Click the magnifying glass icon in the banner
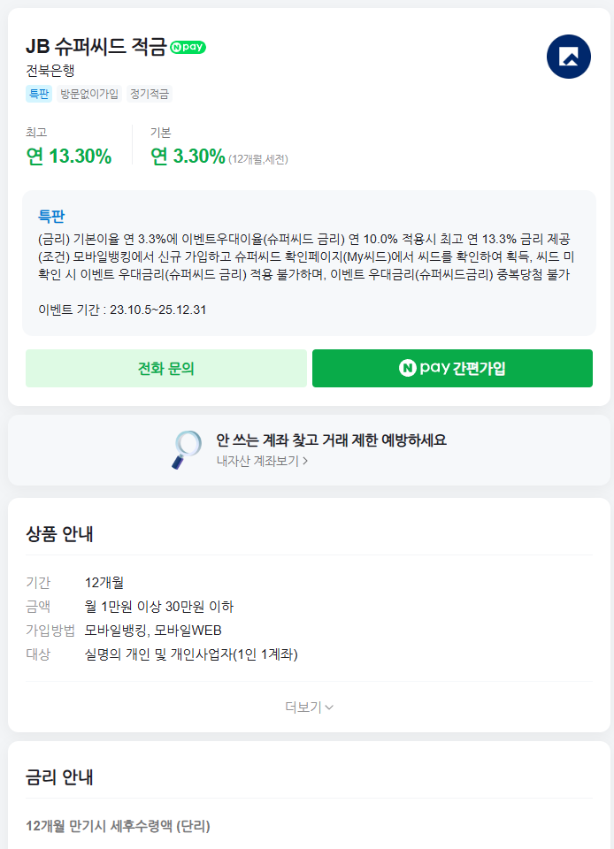Screen dimensions: 614x849 (186, 449)
